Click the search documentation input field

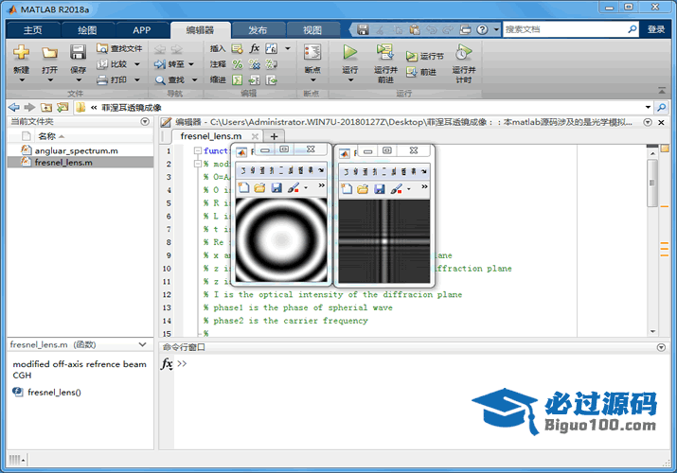pyautogui.click(x=564, y=29)
